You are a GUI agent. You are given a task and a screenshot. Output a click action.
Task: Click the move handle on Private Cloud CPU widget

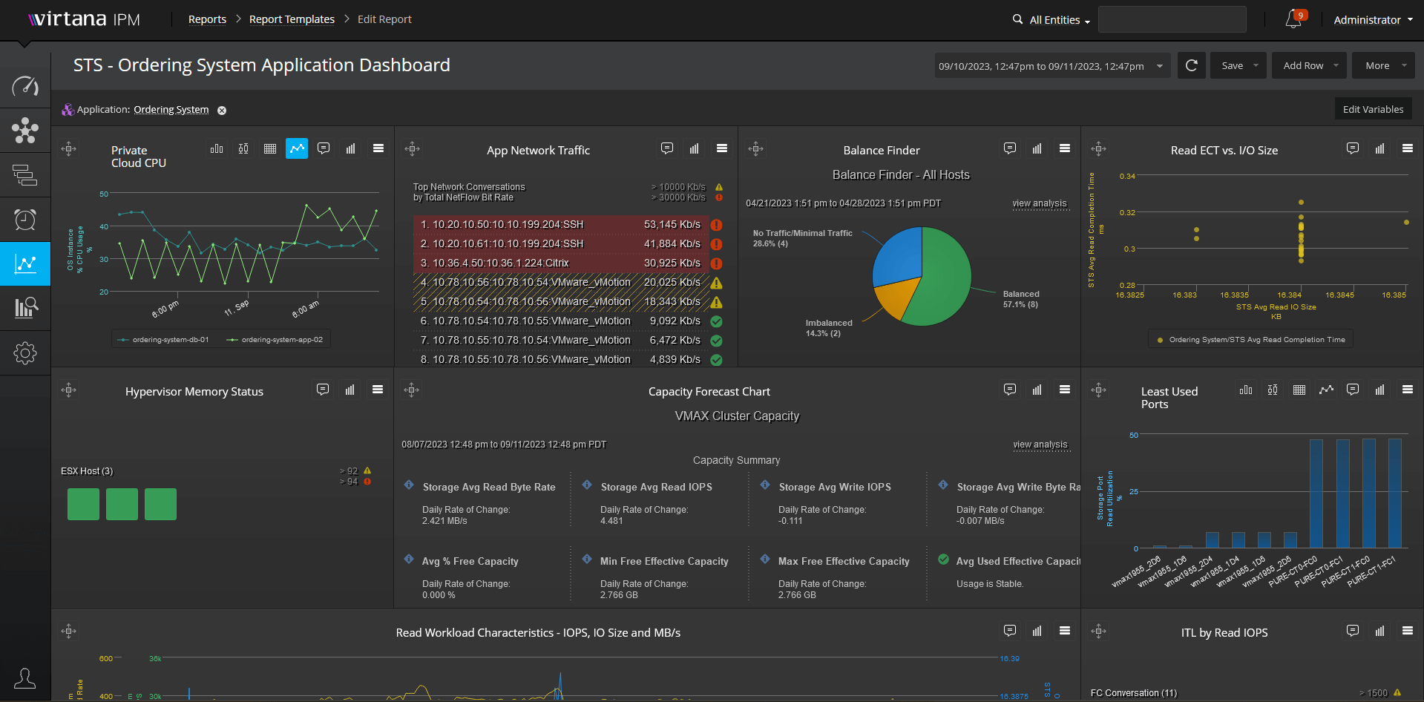tap(68, 148)
